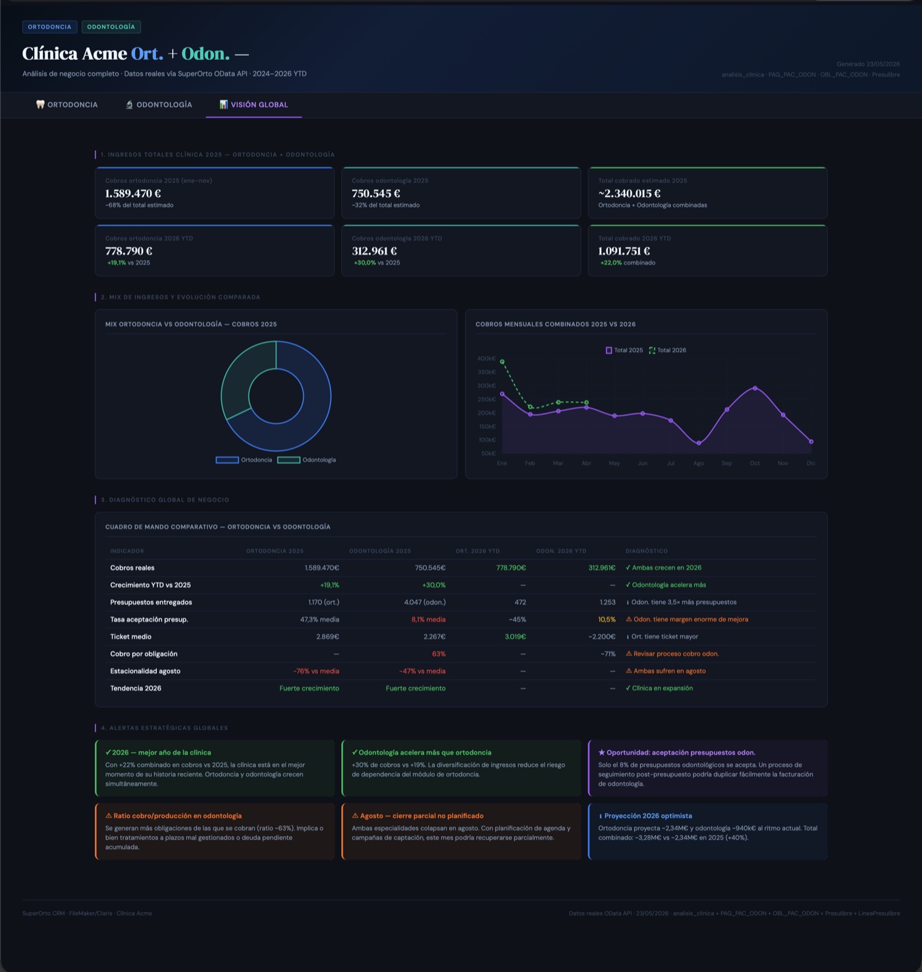The width and height of the screenshot is (922, 972).
Task: Click the ODONTOLOGÍA badge in header
Action: coord(111,27)
